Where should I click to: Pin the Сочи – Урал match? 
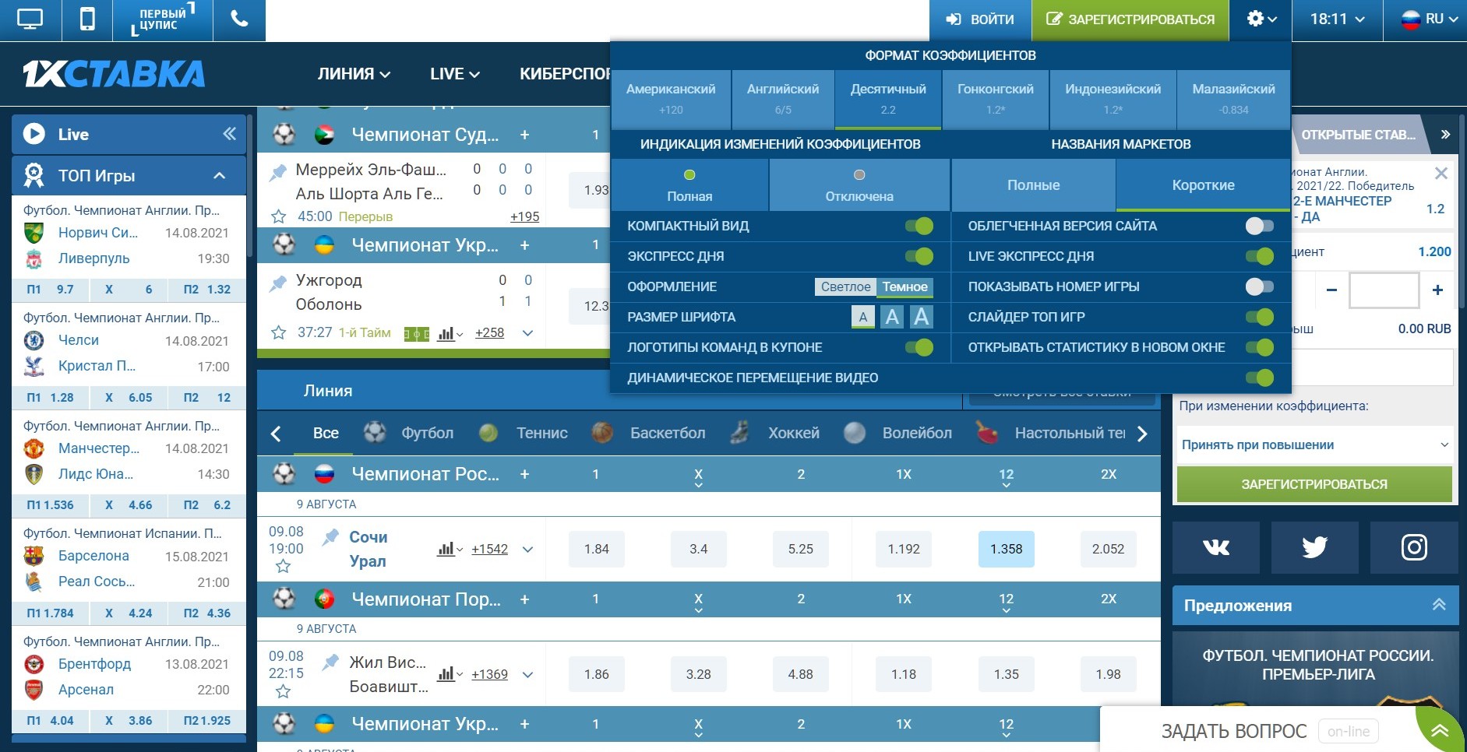coord(330,536)
